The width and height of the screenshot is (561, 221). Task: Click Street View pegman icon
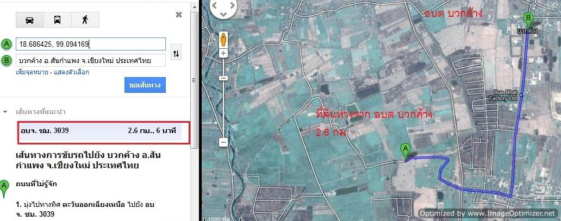(223, 39)
